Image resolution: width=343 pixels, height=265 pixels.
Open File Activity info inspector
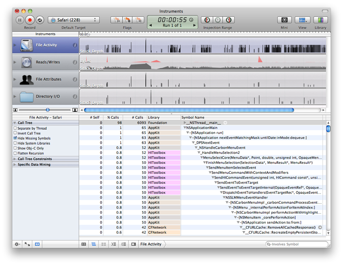pyautogui.click(x=75, y=45)
